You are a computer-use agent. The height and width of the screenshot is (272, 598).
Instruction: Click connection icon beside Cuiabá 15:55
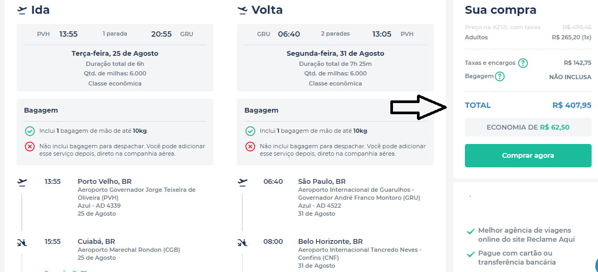click(x=22, y=242)
